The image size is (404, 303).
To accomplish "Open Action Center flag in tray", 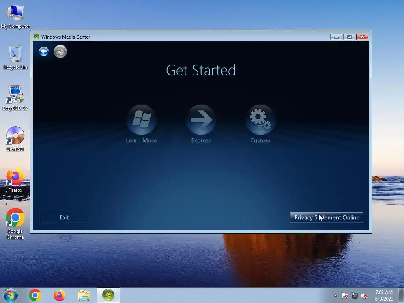I will 345,296.
